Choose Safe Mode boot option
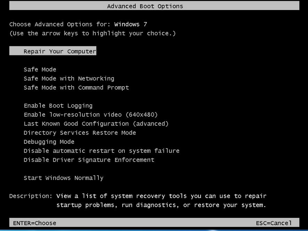The image size is (308, 231). point(40,70)
